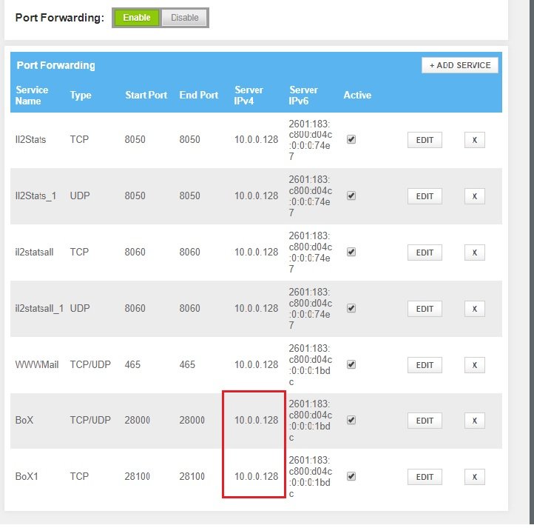
Task: Click the Disable port forwarding button
Action: (184, 18)
